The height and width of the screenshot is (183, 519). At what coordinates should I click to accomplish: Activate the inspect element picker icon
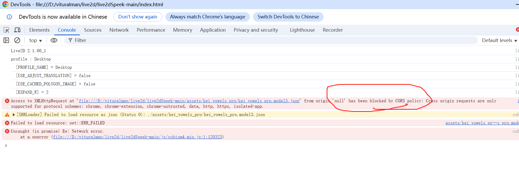tap(6, 30)
